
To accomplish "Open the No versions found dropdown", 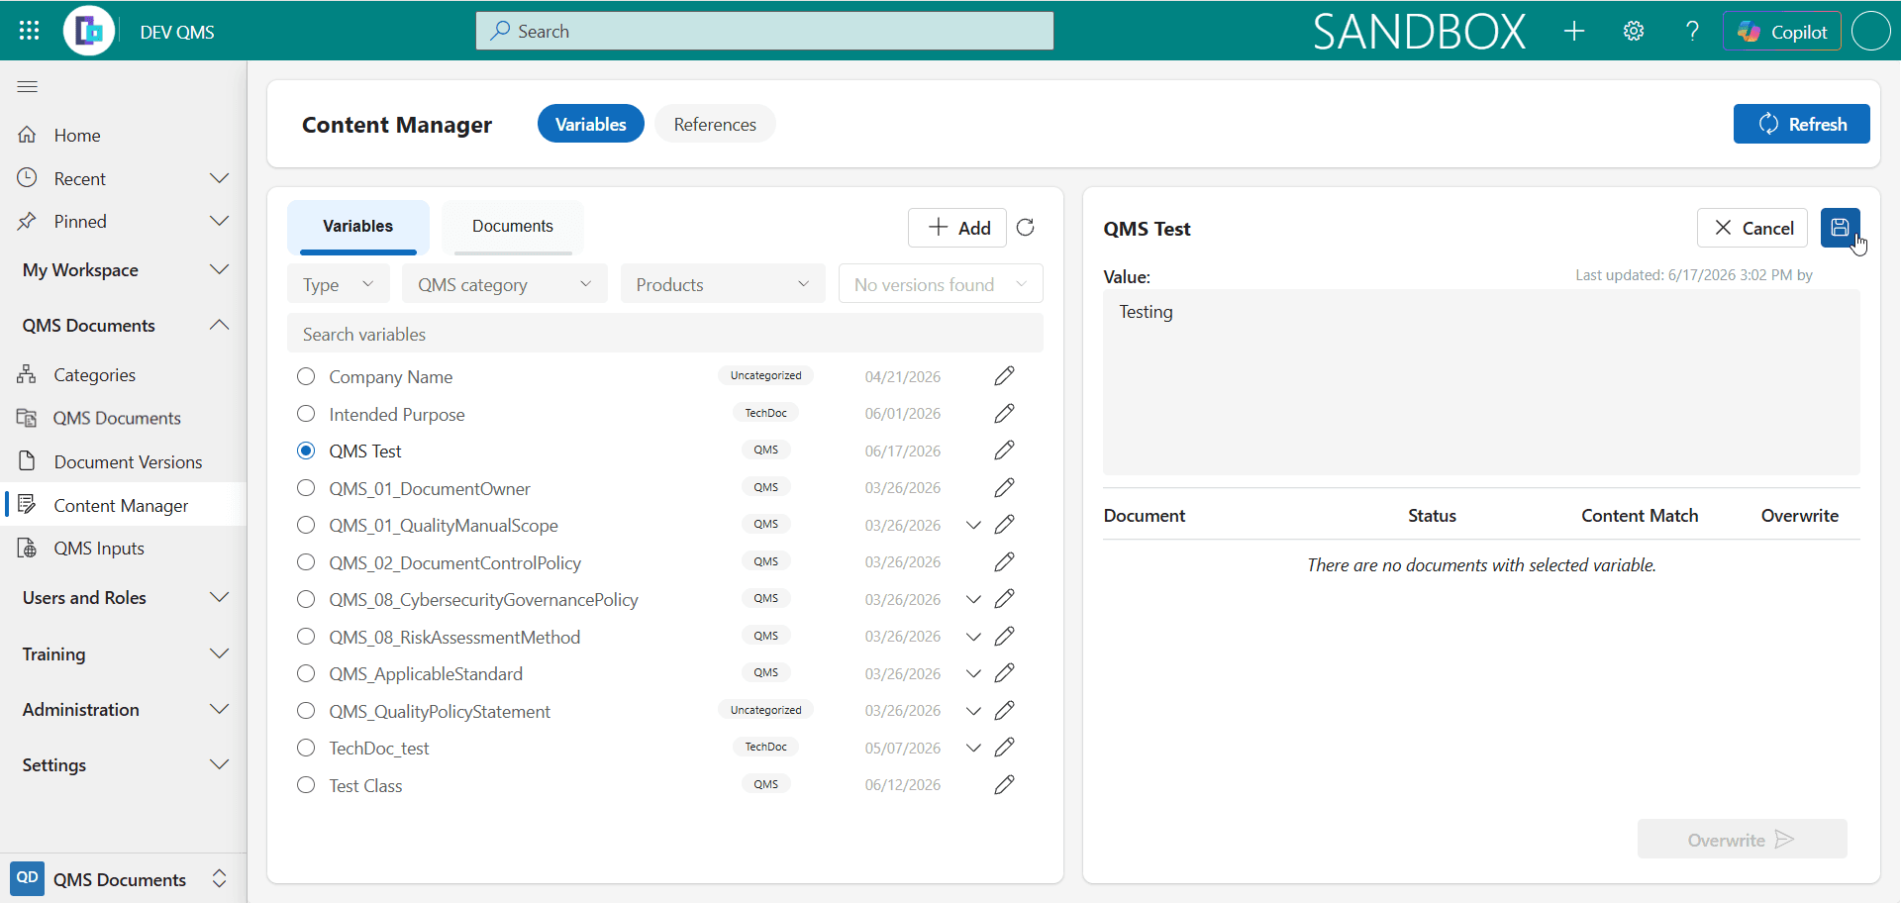I will click(941, 284).
